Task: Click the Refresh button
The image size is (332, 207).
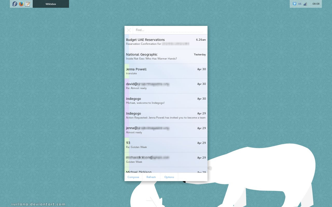Action: point(151,177)
